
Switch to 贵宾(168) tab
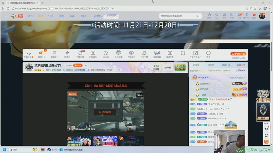(x=226, y=65)
